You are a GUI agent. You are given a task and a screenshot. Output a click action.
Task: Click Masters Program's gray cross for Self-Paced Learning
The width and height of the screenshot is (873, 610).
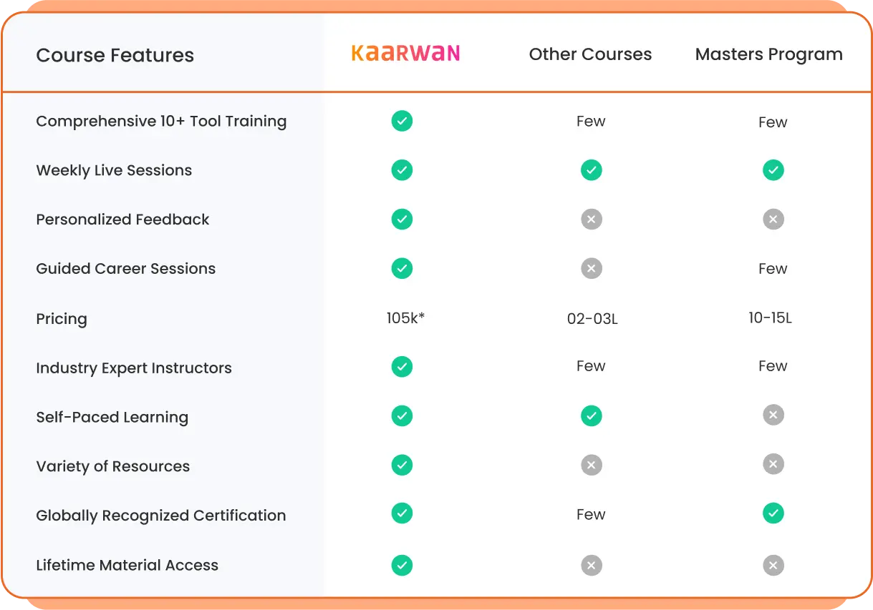[773, 415]
